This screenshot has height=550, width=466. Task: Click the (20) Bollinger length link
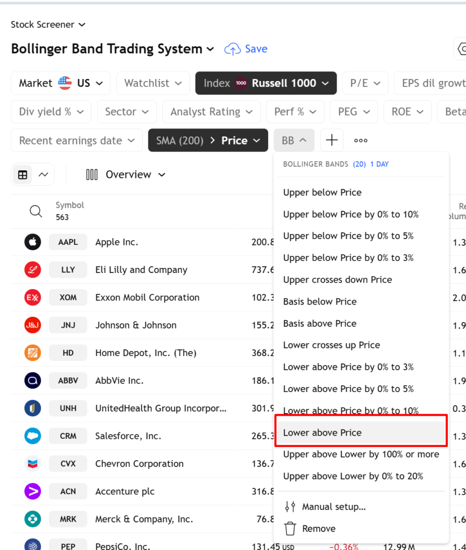(360, 164)
